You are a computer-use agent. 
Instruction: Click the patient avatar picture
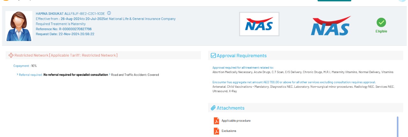click(x=19, y=26)
